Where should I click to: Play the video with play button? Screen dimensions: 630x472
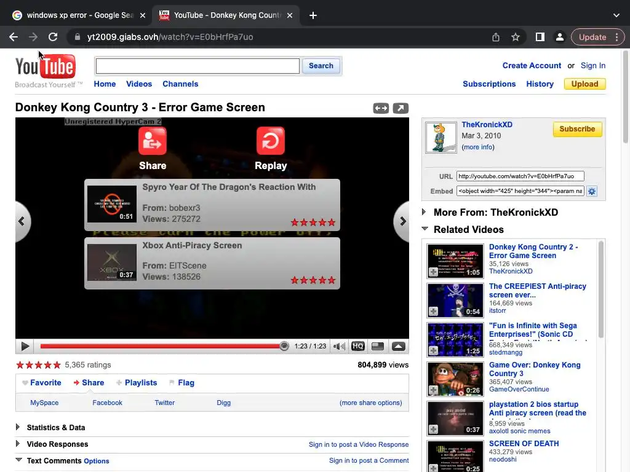point(25,347)
